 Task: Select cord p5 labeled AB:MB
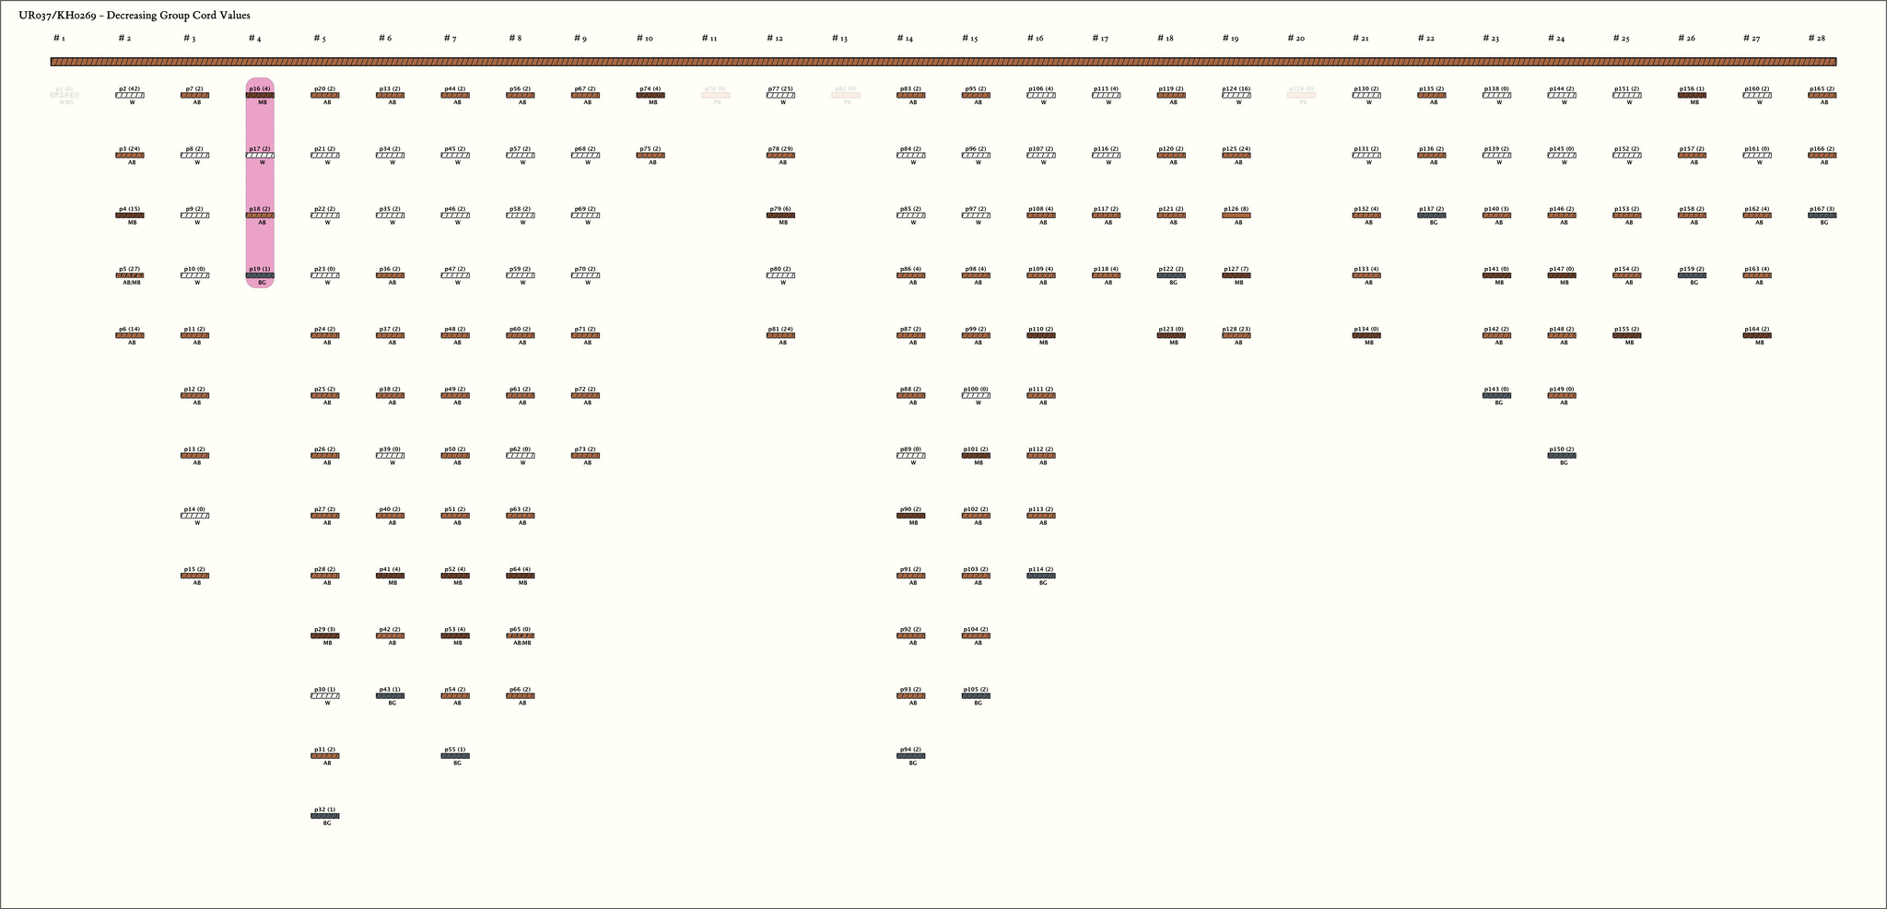point(130,275)
